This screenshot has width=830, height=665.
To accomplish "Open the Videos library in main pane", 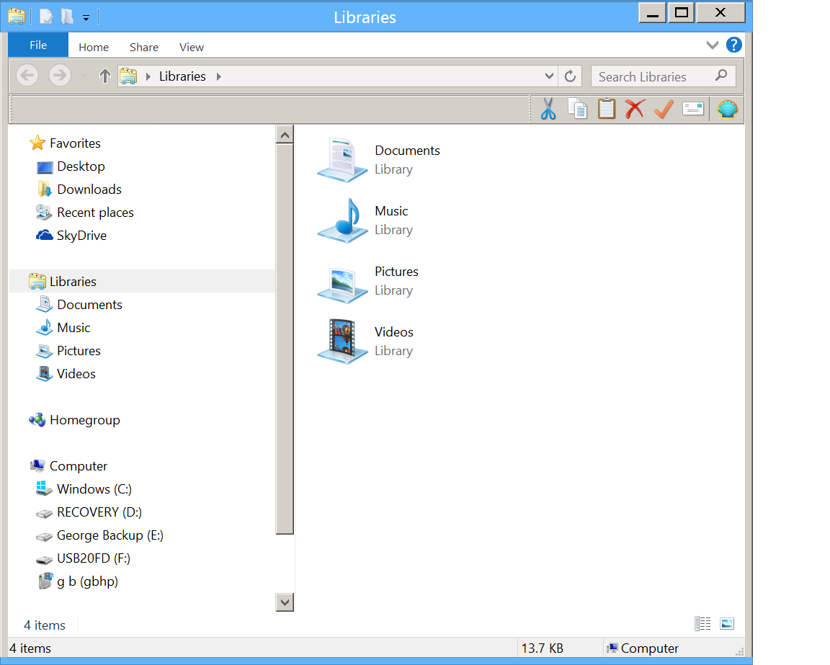I will click(x=366, y=342).
